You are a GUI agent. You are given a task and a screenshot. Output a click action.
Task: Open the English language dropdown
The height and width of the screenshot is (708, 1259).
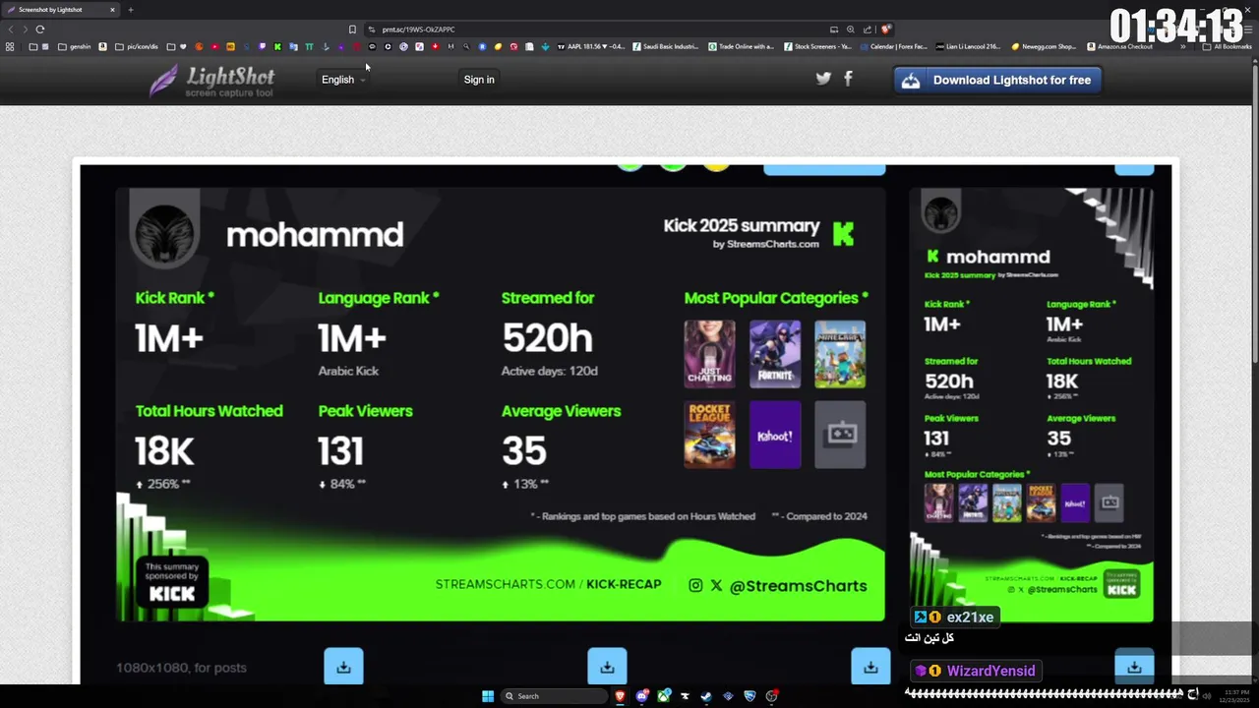[343, 80]
